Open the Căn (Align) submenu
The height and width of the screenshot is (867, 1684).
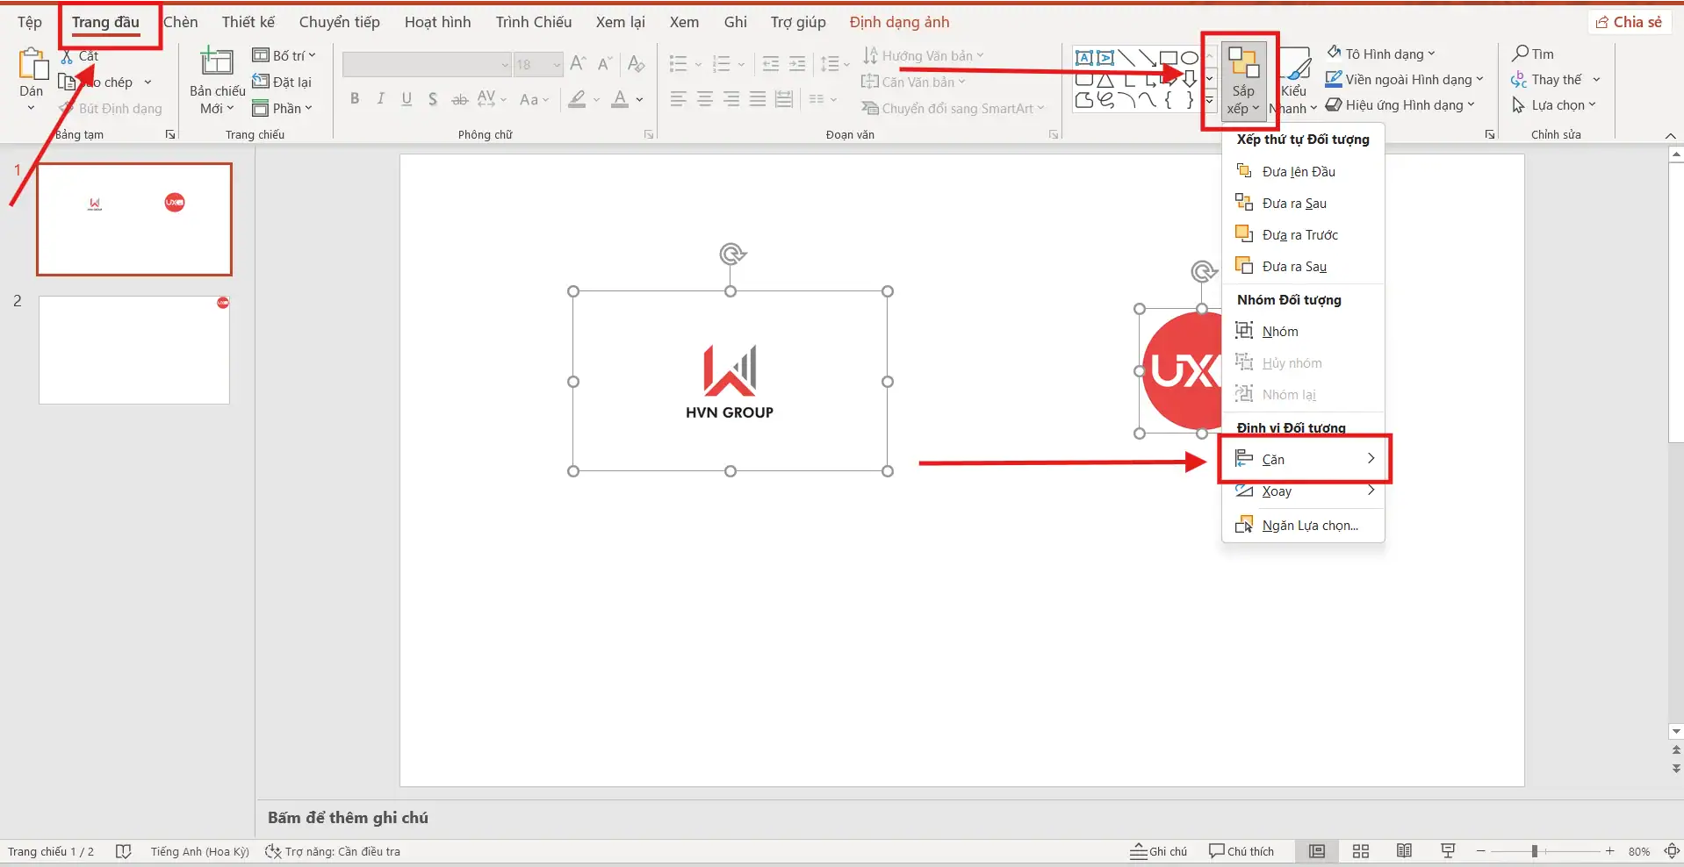point(1303,459)
